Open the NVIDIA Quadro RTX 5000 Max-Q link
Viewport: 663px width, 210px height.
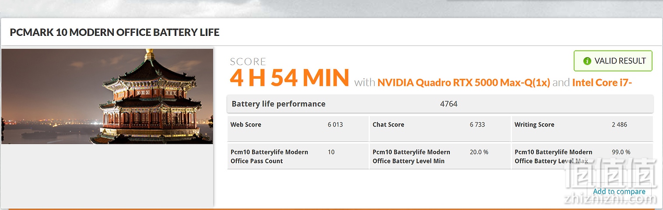464,82
